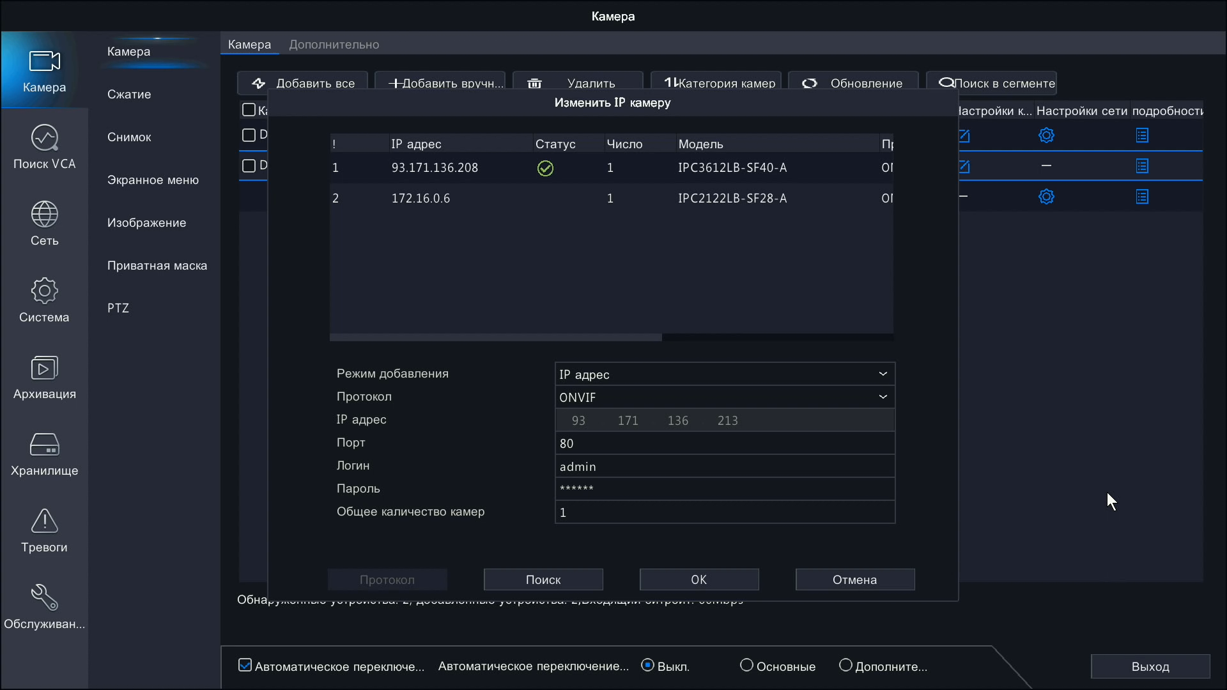This screenshot has width=1227, height=690.
Task: Open details icon for second camera row
Action: (1142, 166)
